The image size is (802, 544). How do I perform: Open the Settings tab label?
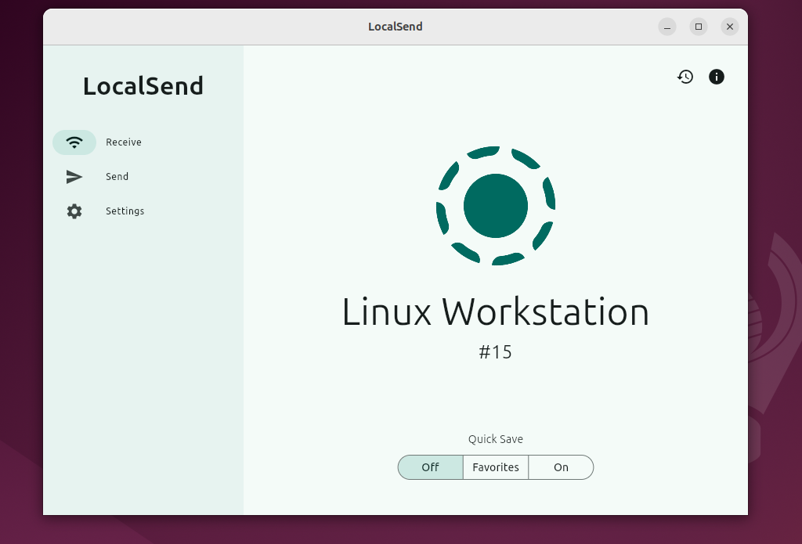coord(125,211)
